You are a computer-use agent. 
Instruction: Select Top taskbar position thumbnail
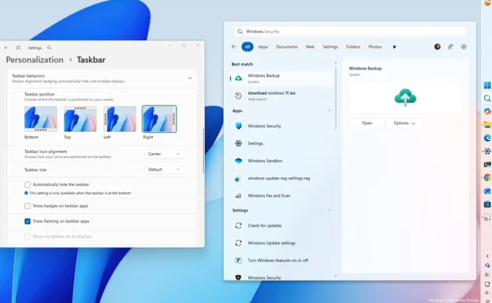point(80,119)
